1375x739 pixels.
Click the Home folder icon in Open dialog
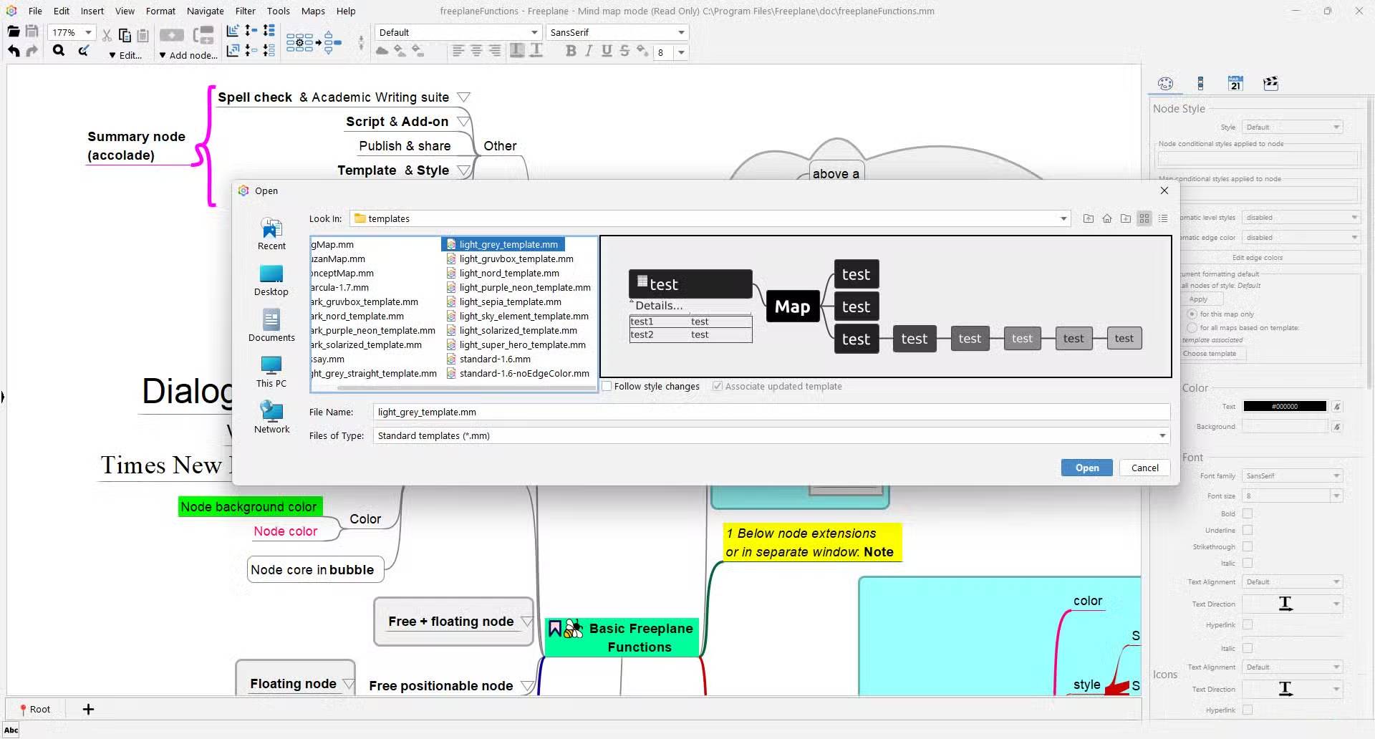1107,218
